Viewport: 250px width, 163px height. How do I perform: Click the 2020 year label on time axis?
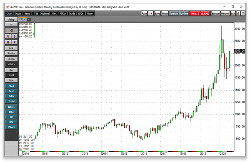(x=223, y=153)
